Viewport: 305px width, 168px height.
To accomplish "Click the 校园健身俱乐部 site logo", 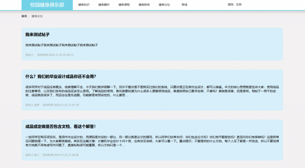I will (x=47, y=5).
